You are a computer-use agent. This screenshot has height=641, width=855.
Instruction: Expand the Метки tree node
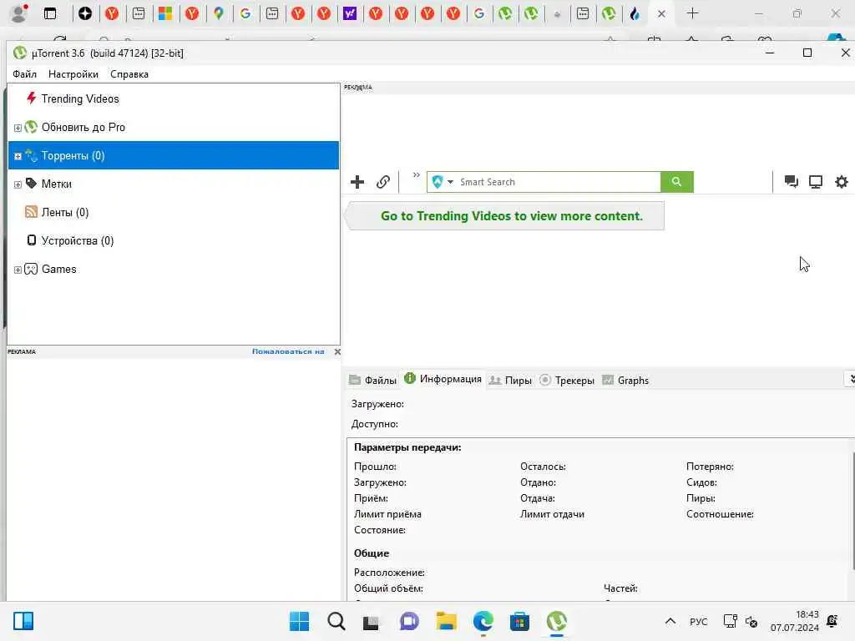[18, 184]
